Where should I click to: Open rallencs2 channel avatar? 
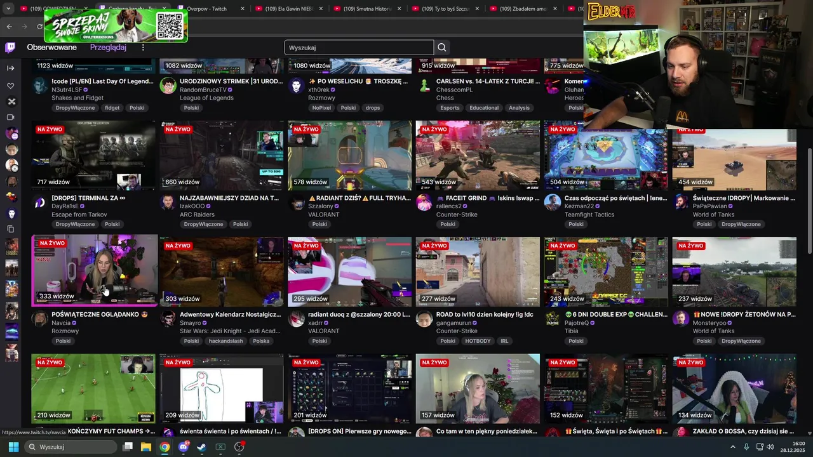click(x=424, y=202)
